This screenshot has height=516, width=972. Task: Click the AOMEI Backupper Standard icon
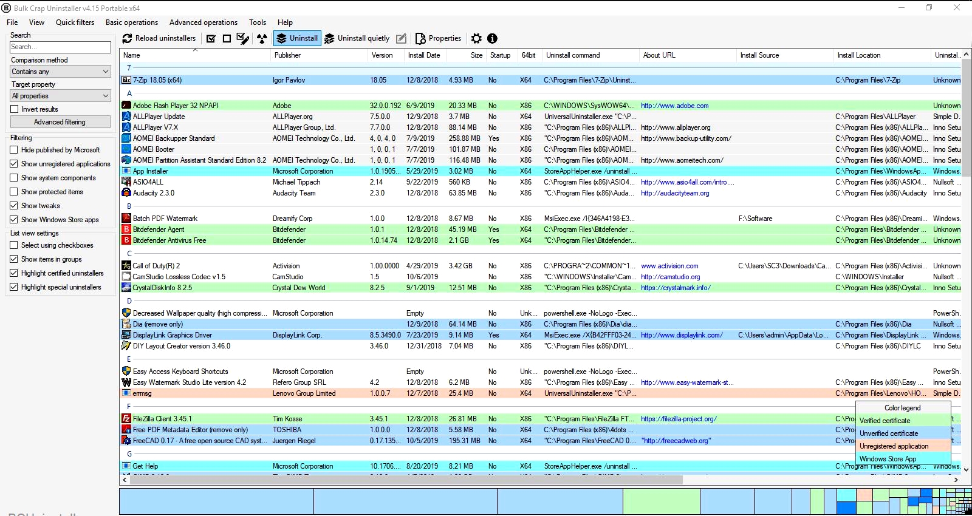click(x=126, y=138)
